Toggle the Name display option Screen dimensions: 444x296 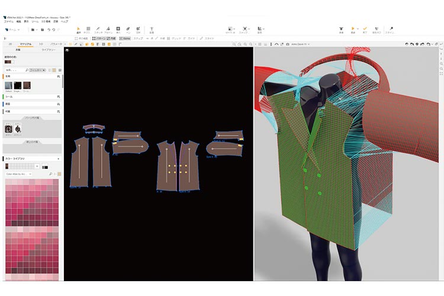[x=125, y=38]
